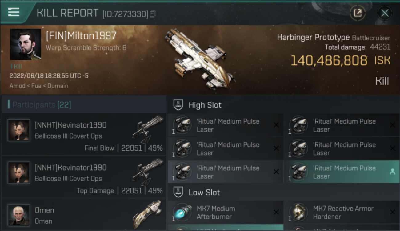Click the 1 Kill link under portrait
400x231 pixels.
16,66
